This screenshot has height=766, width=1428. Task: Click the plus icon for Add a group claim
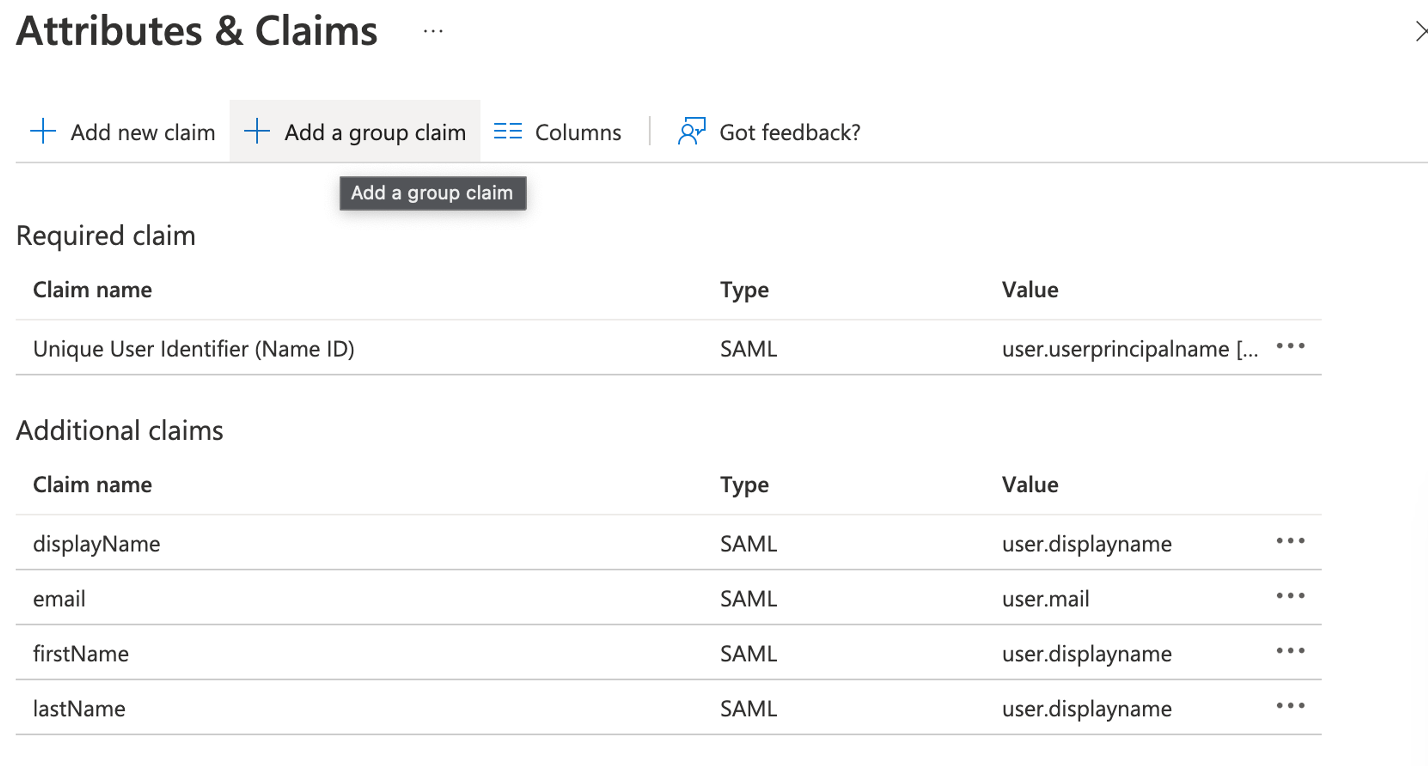257,131
